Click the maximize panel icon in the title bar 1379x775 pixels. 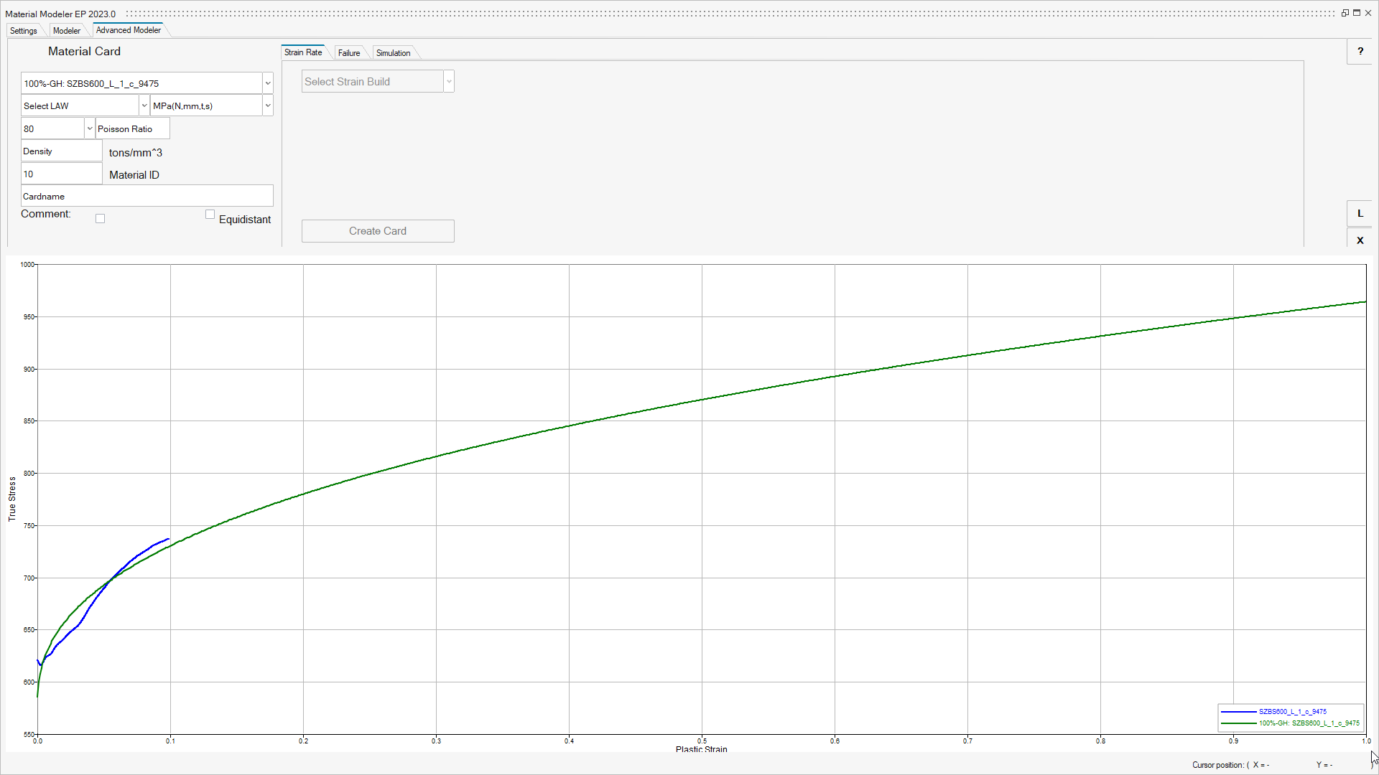1356,13
